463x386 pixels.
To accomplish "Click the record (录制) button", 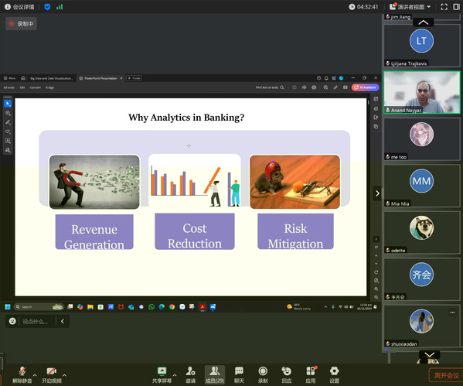I will (263, 374).
